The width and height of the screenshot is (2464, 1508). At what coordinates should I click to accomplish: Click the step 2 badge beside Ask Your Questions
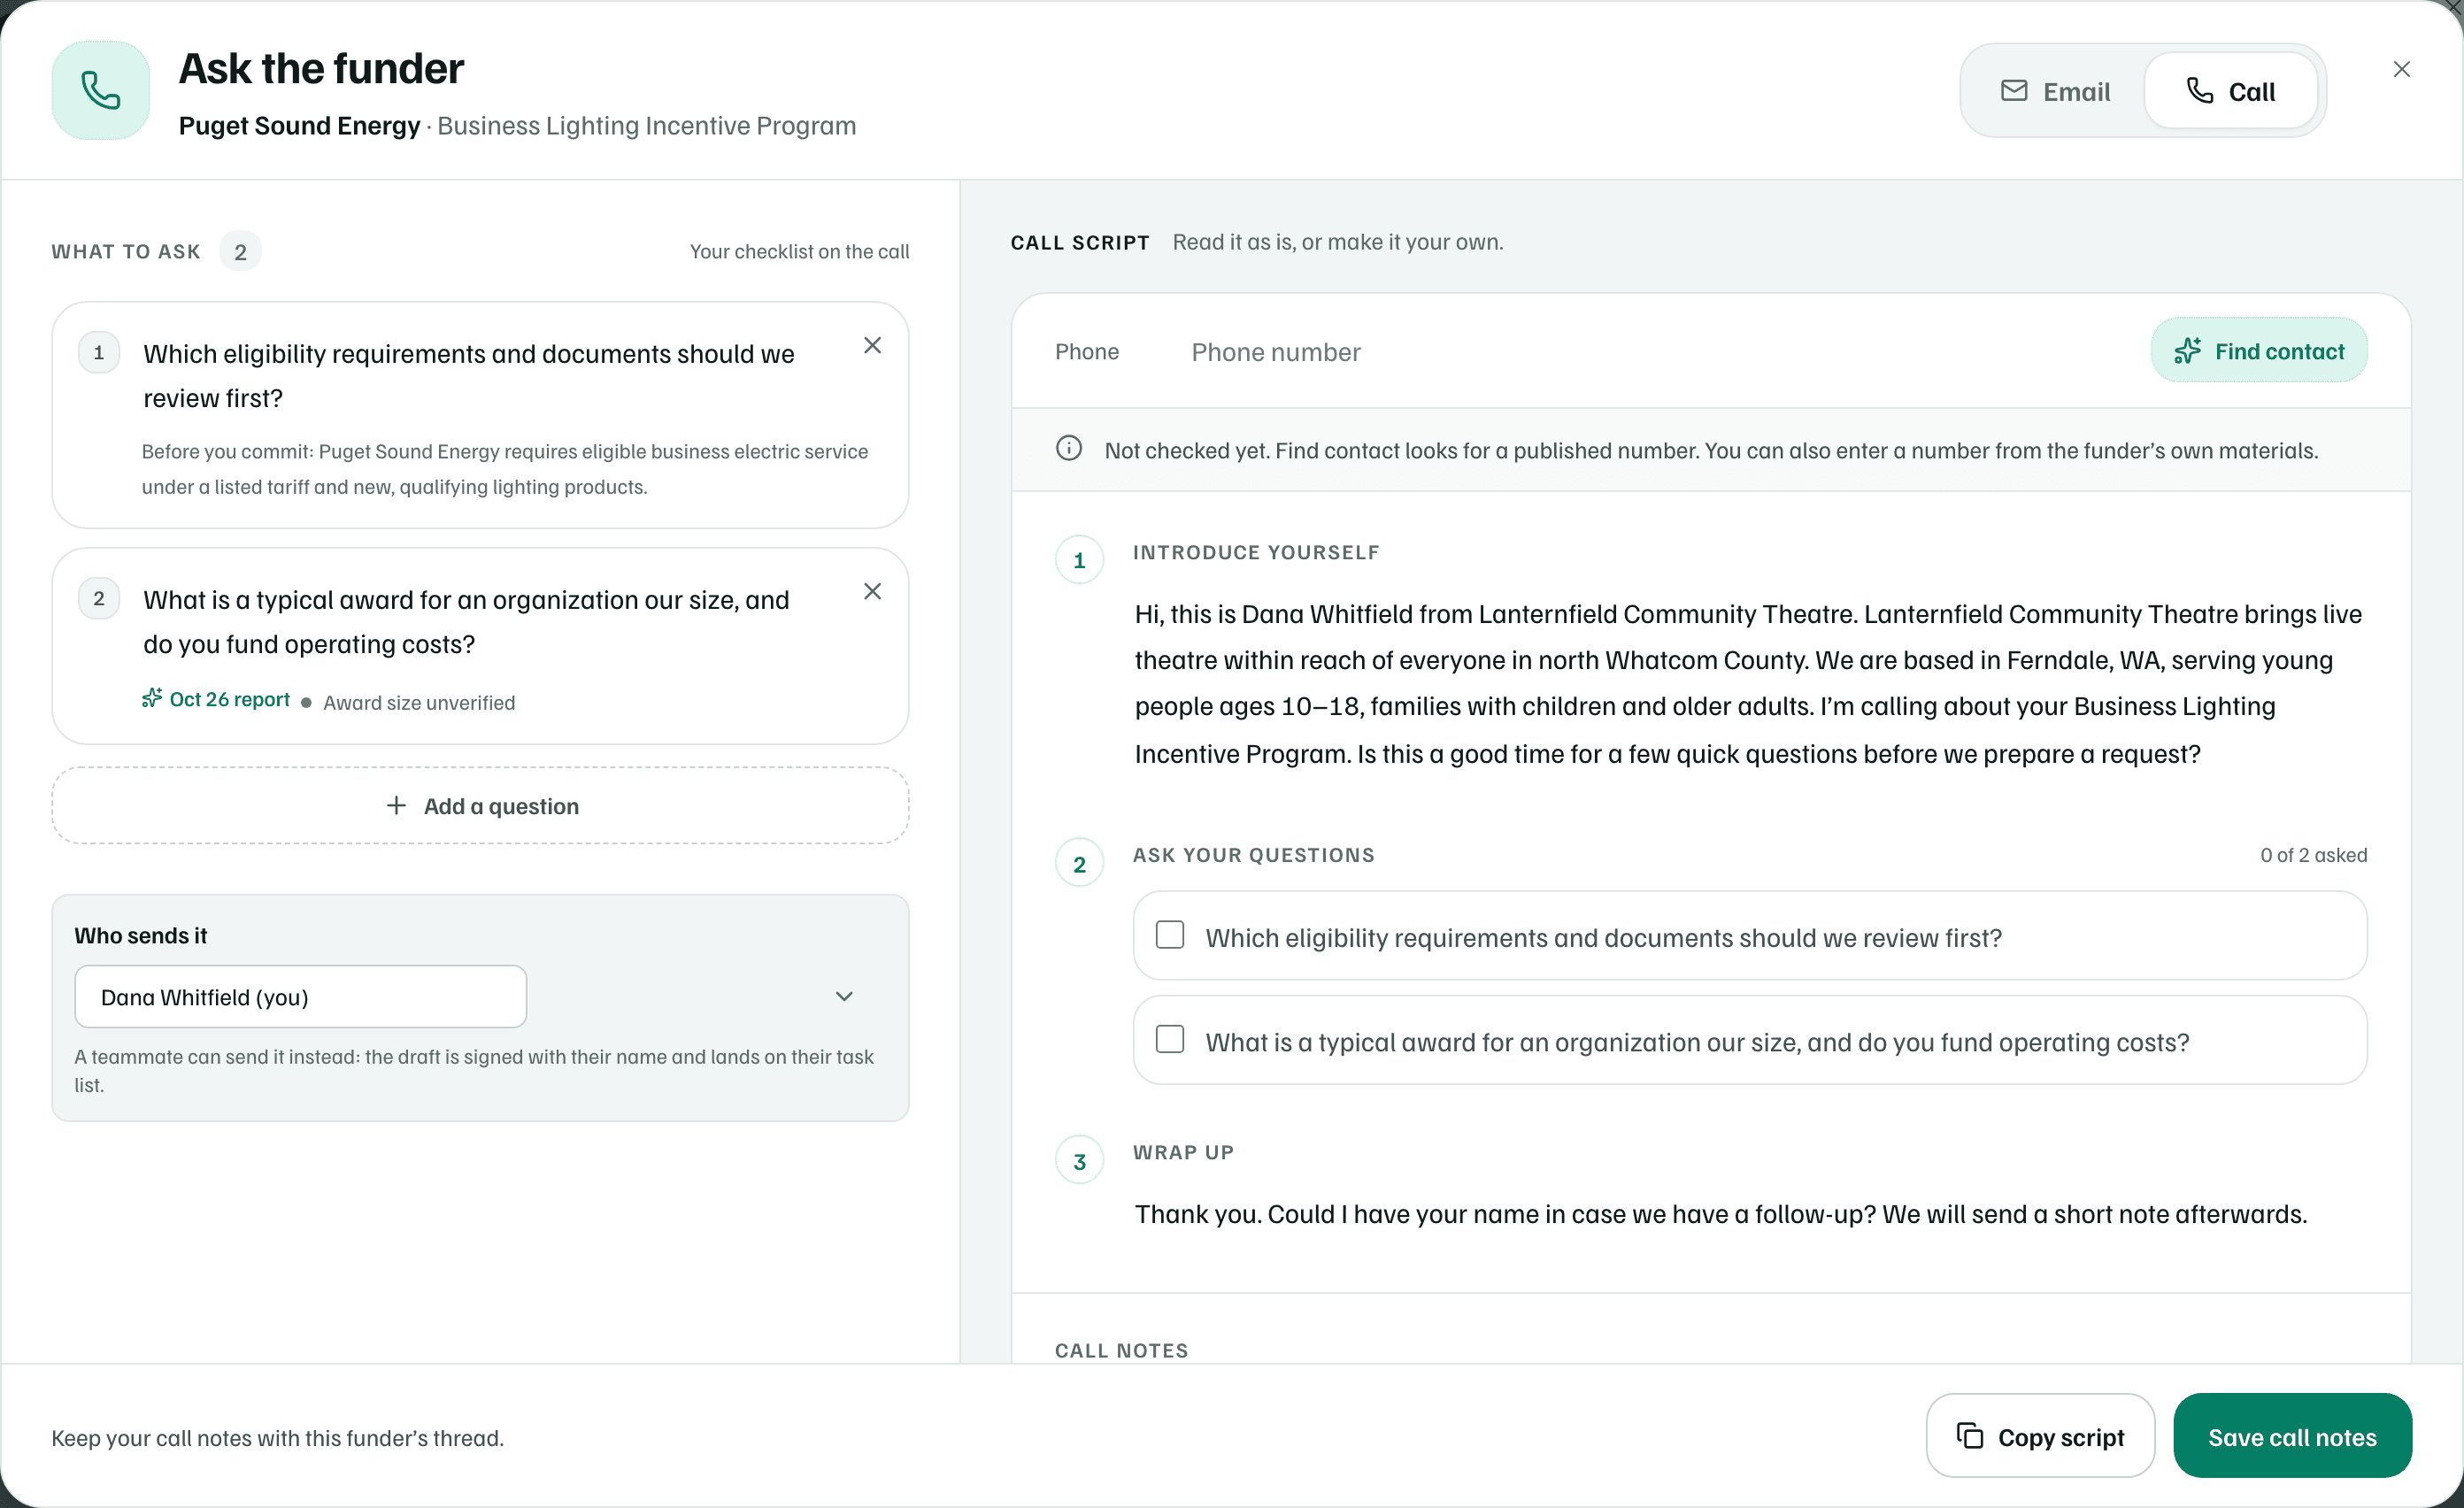(x=1080, y=864)
